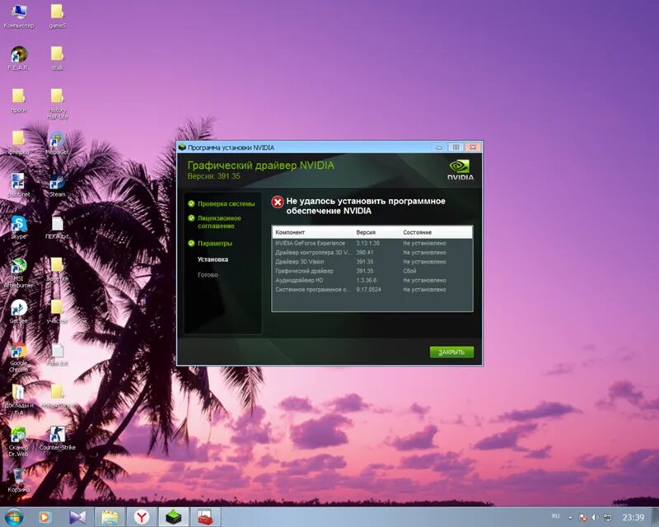Image resolution: width=659 pixels, height=527 pixels.
Task: Click the Версия column header
Action: pyautogui.click(x=377, y=232)
